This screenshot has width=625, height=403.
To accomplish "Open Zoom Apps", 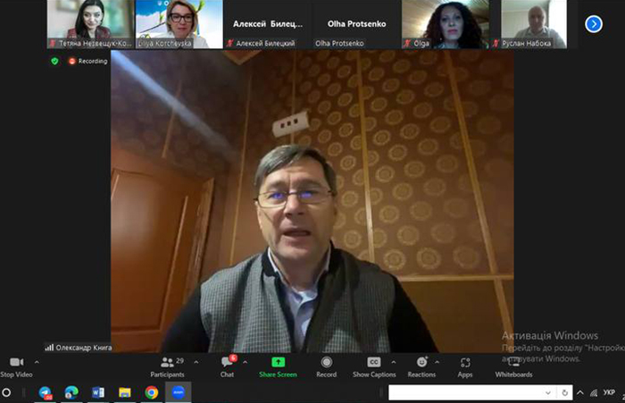I will tap(465, 367).
